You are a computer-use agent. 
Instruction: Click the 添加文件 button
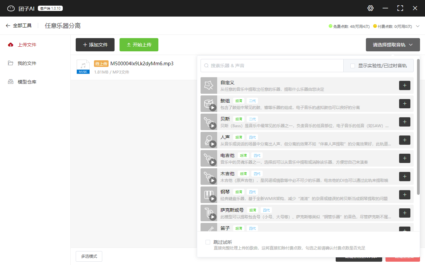(95, 45)
